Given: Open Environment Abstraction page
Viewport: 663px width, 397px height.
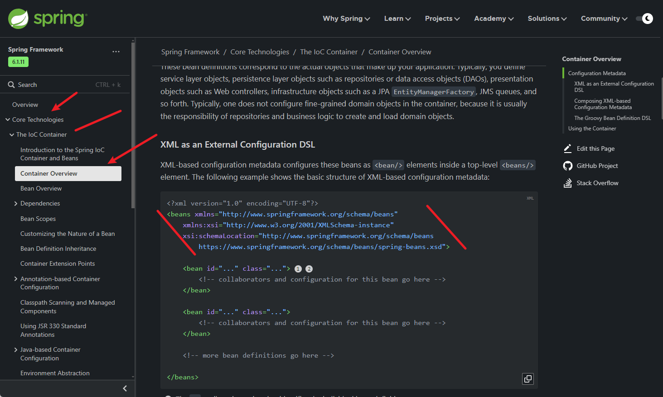Looking at the screenshot, I should pos(55,373).
